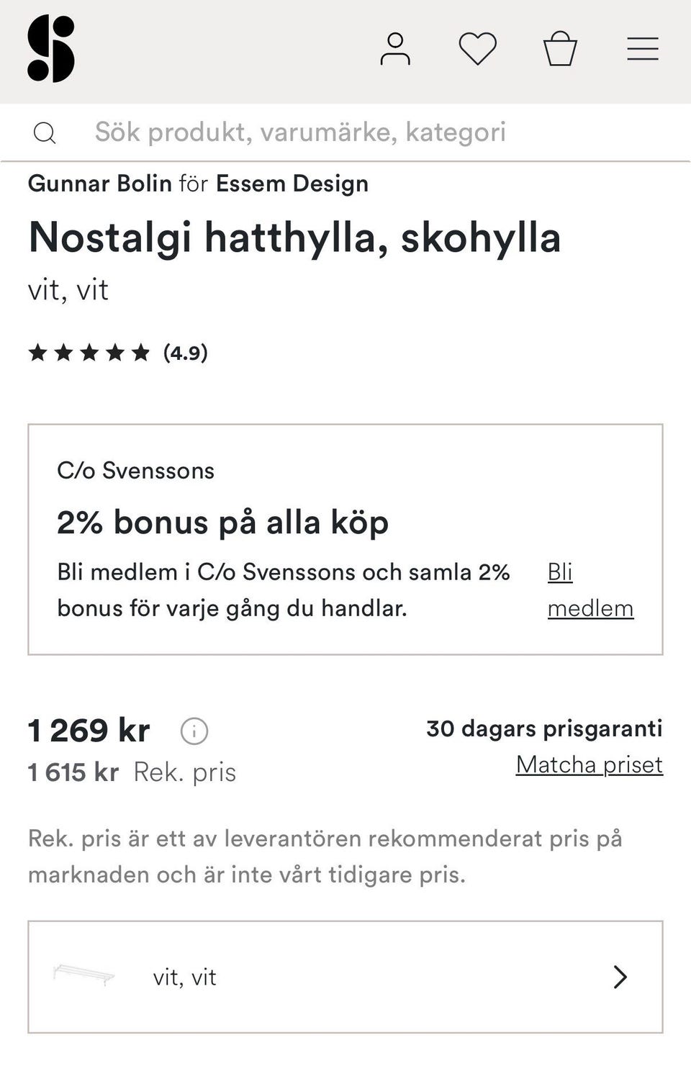This screenshot has width=691, height=1079.
Task: Click the five-star rating
Action: [89, 353]
